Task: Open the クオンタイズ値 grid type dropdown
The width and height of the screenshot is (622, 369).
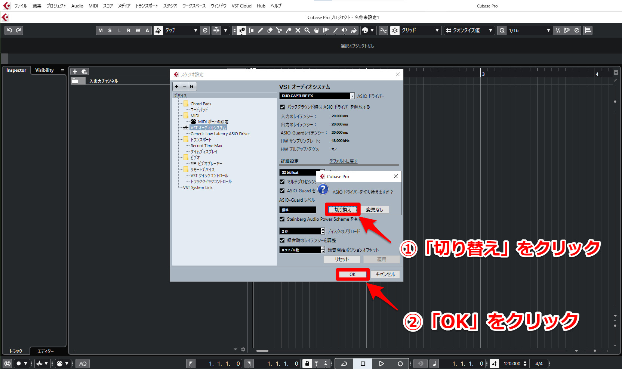Action: [469, 30]
